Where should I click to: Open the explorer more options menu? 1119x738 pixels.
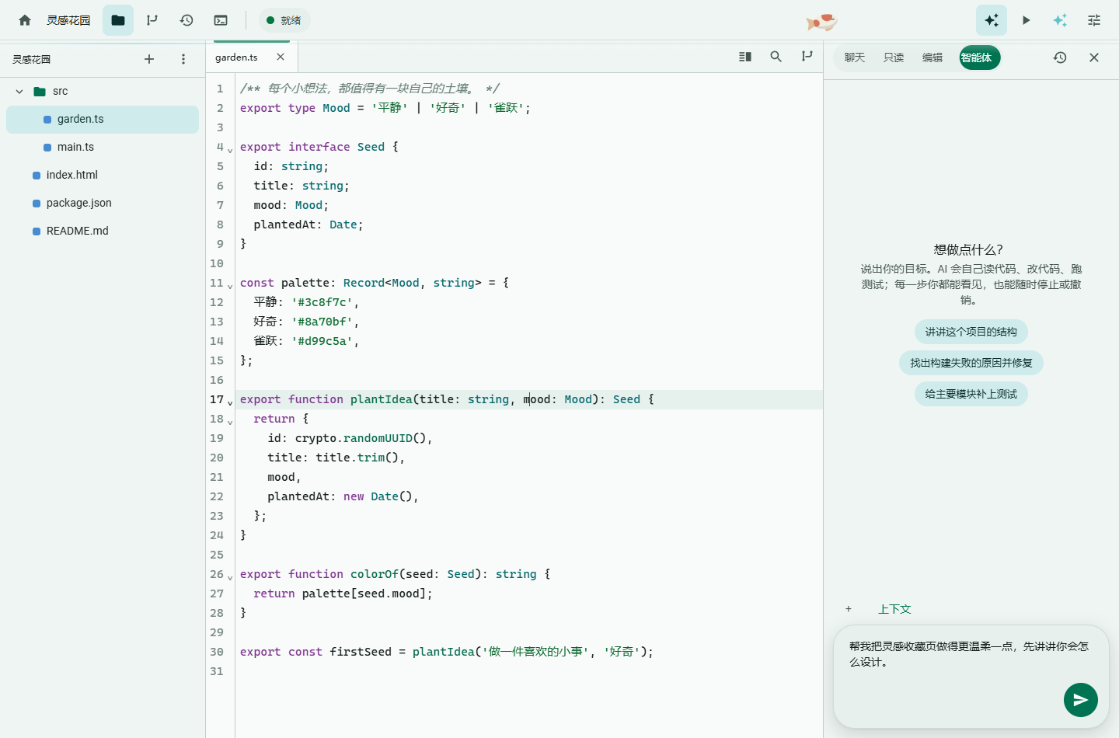click(x=183, y=59)
